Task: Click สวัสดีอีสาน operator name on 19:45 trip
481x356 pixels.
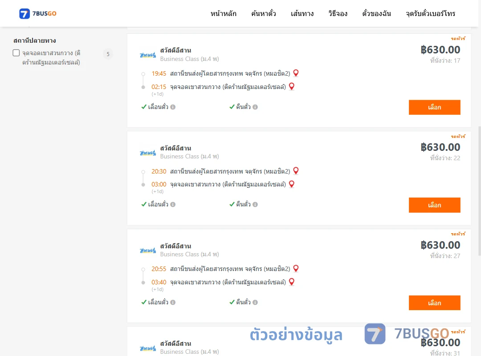Action: point(175,50)
